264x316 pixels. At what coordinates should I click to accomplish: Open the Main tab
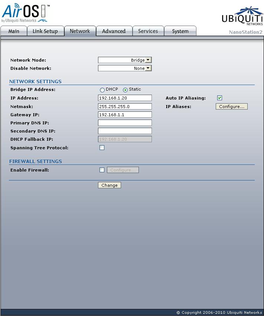14,31
